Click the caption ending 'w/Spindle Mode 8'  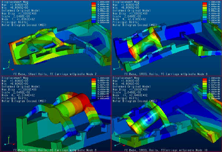[55, 150]
